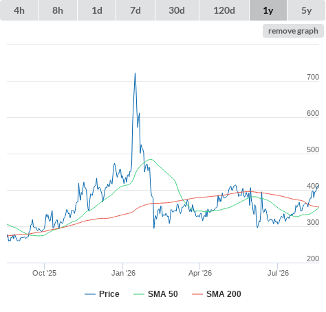Image resolution: width=326 pixels, height=312 pixels.
Task: Select the 4h time range tab
Action: tap(19, 10)
